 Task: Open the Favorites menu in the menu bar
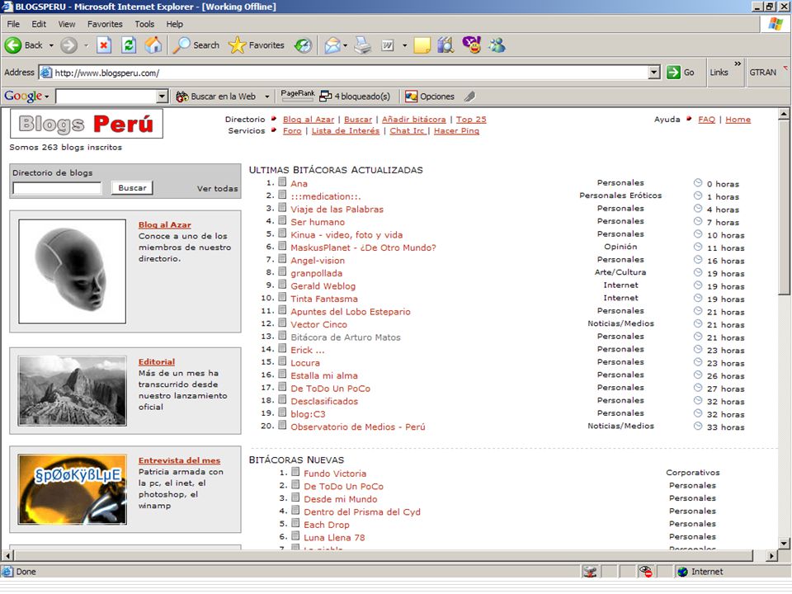click(x=105, y=24)
